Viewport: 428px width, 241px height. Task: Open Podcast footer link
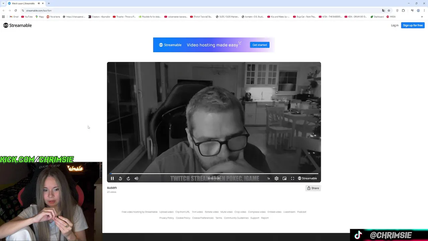coord(302,212)
